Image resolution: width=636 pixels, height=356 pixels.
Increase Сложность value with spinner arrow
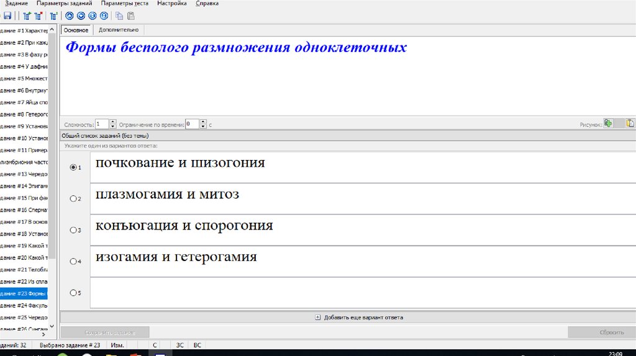pyautogui.click(x=113, y=122)
